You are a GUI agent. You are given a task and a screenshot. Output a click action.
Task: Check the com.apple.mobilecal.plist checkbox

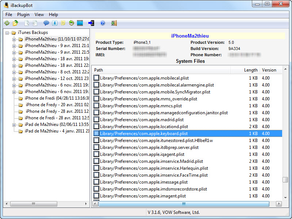(x=96, y=78)
